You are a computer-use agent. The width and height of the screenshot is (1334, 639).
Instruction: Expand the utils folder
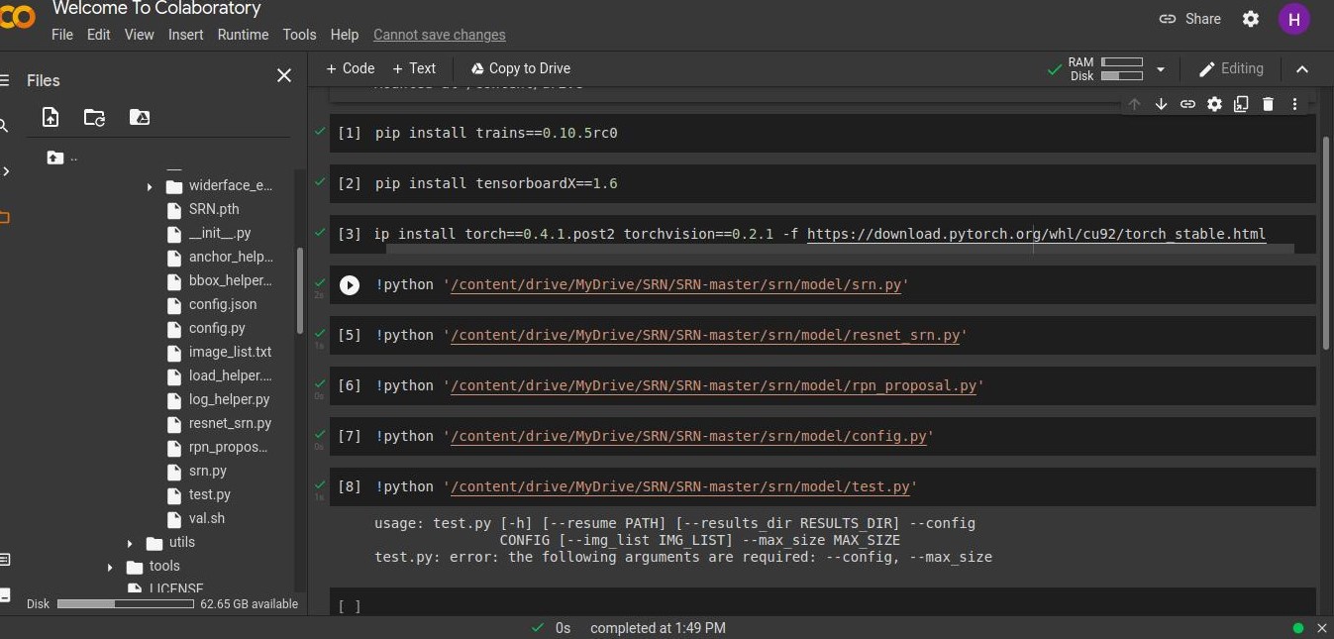pos(130,543)
